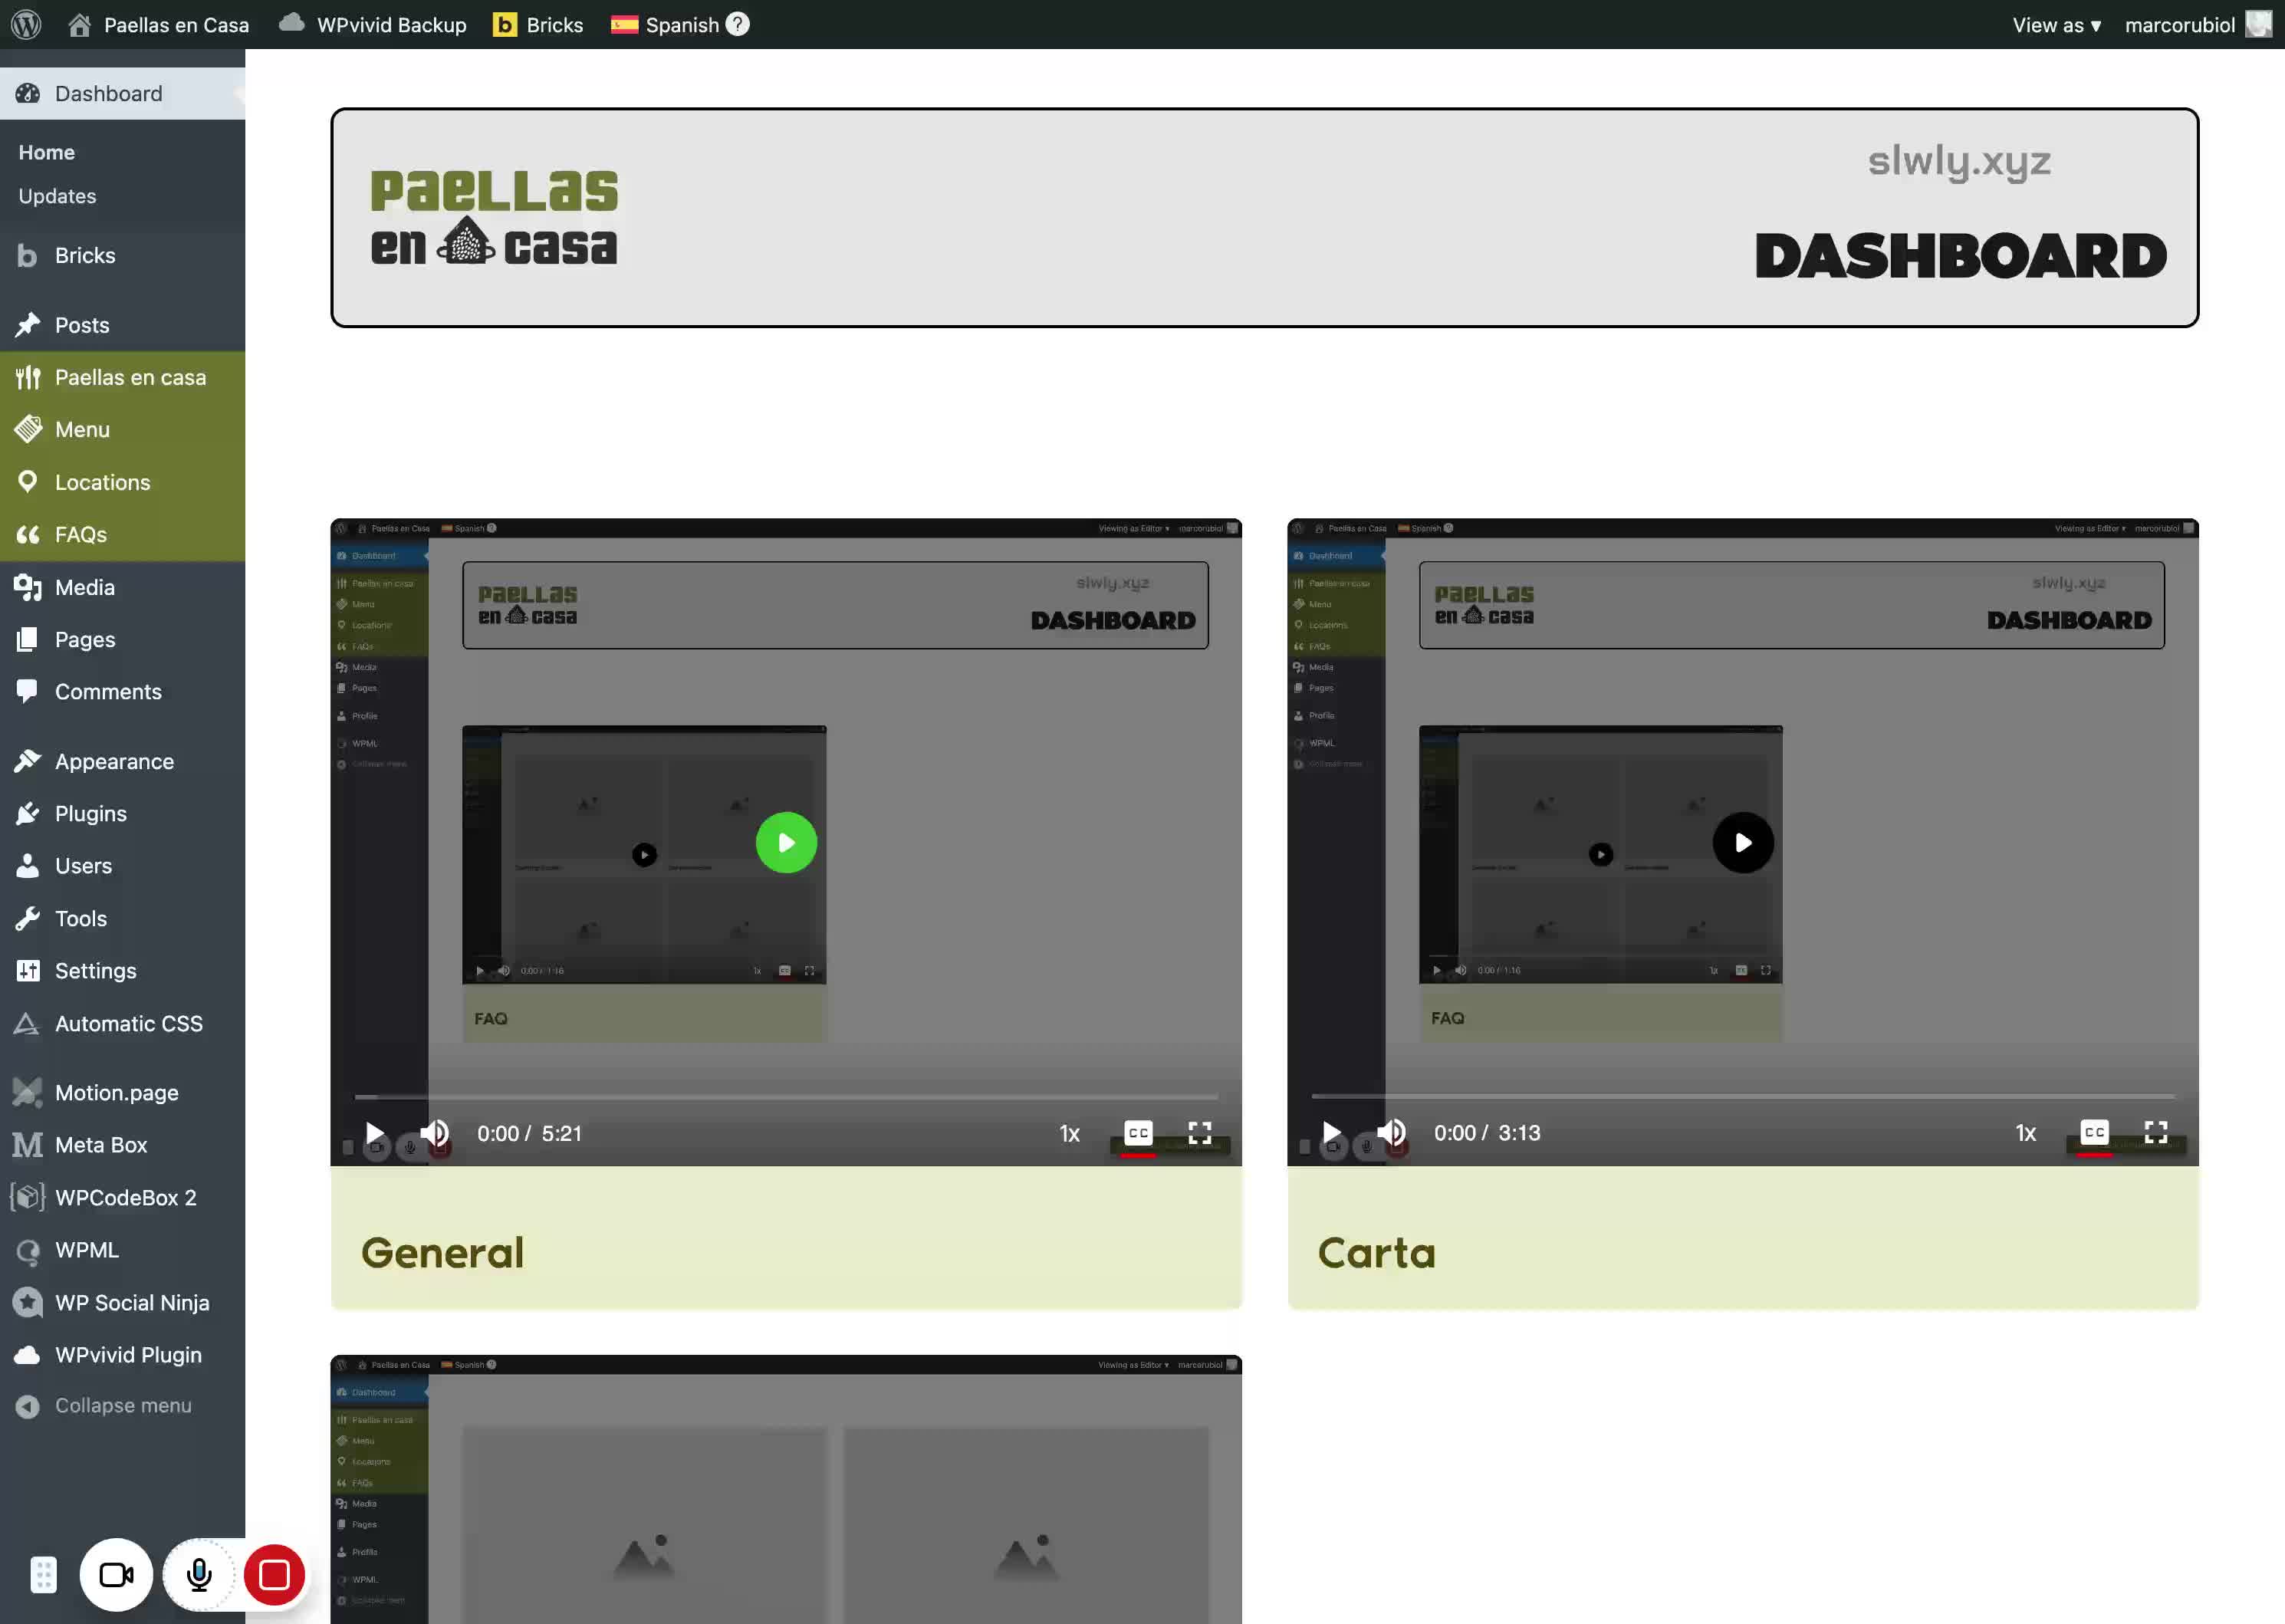
Task: Toggle closed captions on the Carta video
Action: pos(2094,1132)
